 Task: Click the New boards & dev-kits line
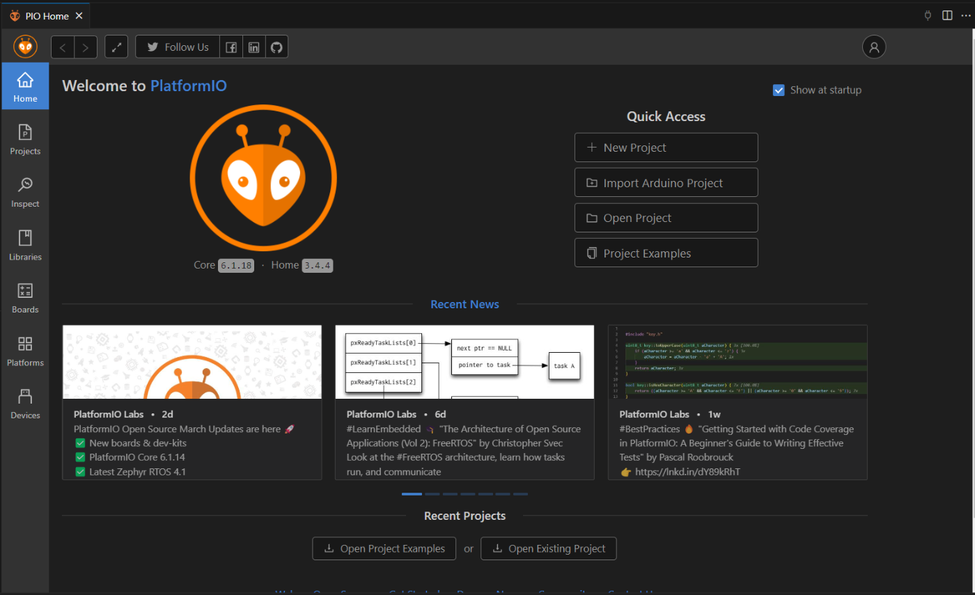click(138, 443)
